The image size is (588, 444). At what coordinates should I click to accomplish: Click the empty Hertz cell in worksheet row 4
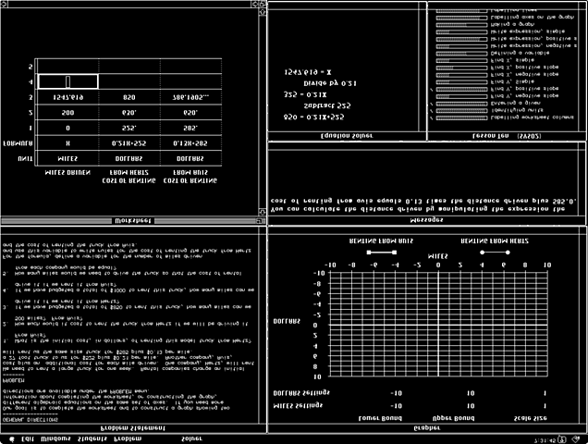pos(129,81)
